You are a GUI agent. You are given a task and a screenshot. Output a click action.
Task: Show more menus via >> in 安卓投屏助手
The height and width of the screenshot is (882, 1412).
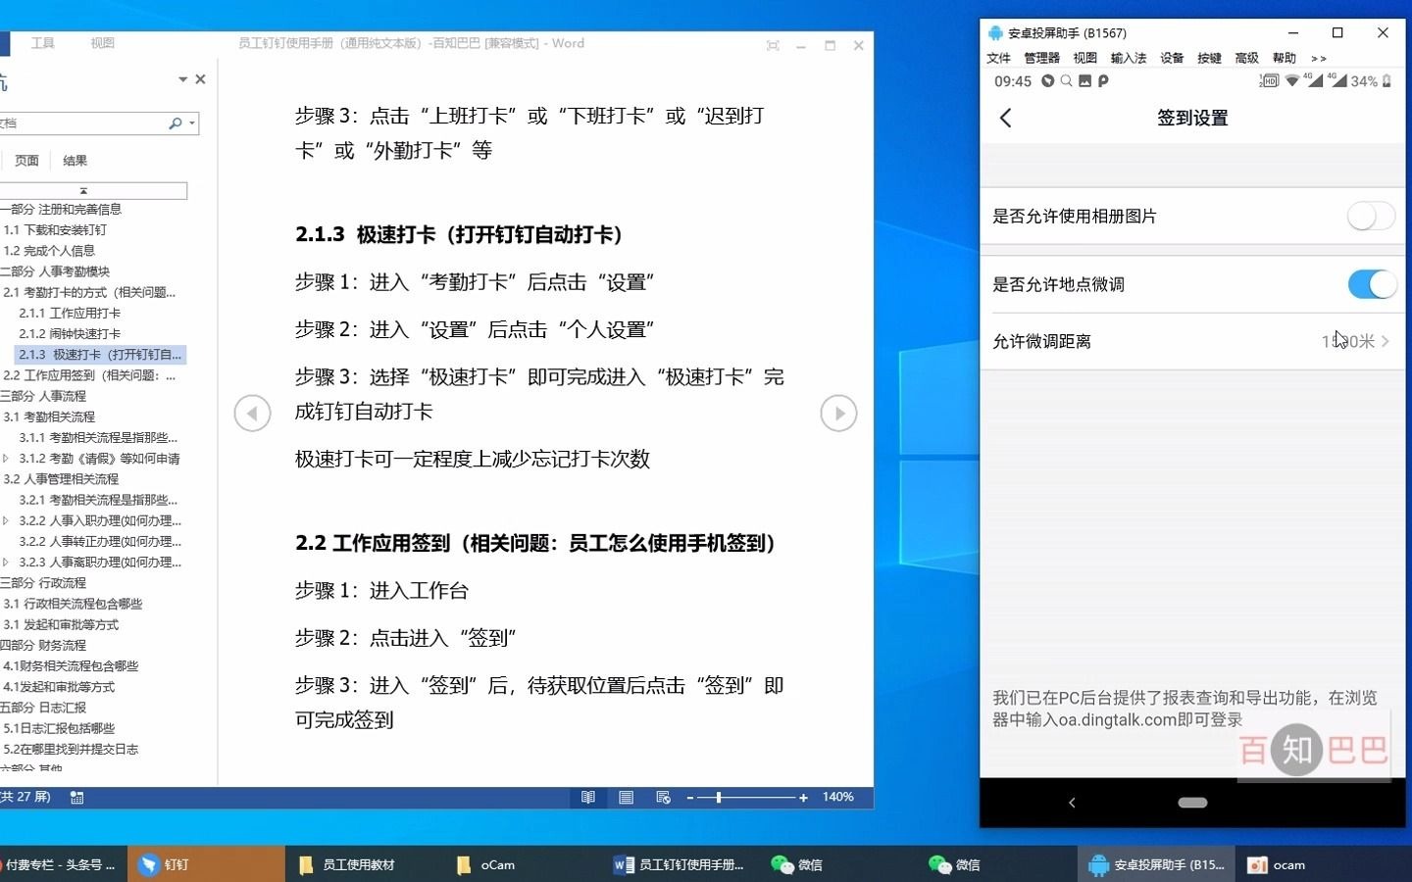[1319, 59]
